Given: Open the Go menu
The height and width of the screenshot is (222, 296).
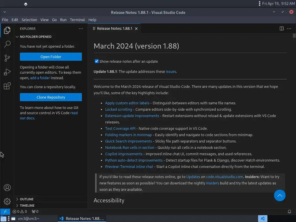Looking at the screenshot, I should [x=54, y=20].
